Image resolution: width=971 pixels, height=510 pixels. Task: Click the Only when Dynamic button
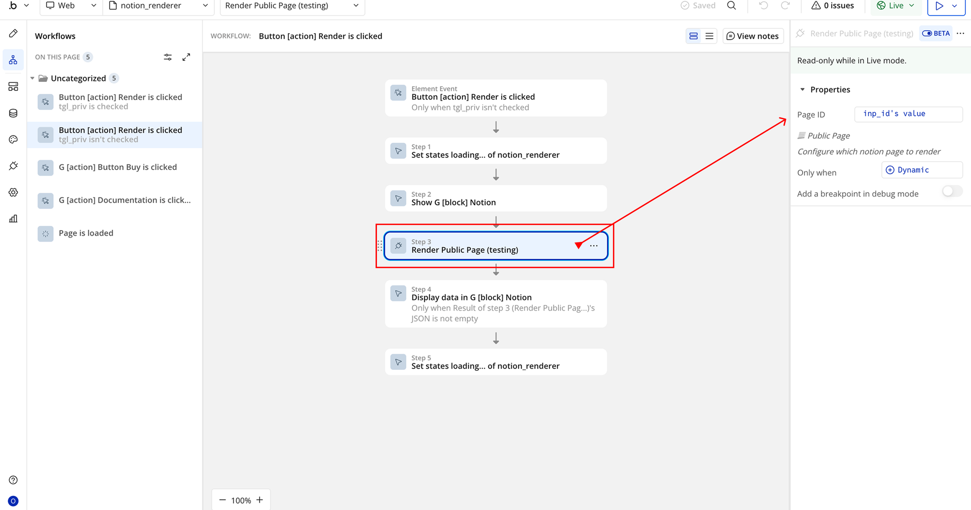[x=922, y=170]
